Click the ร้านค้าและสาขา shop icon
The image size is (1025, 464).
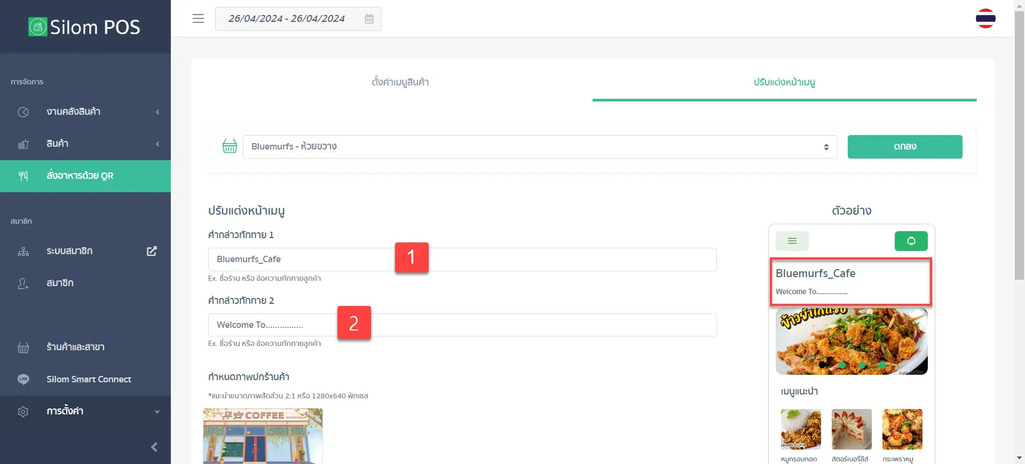(x=23, y=348)
